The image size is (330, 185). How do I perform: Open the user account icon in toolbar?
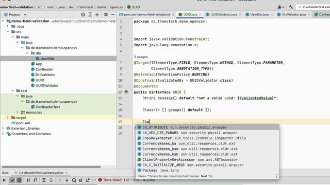(280, 7)
